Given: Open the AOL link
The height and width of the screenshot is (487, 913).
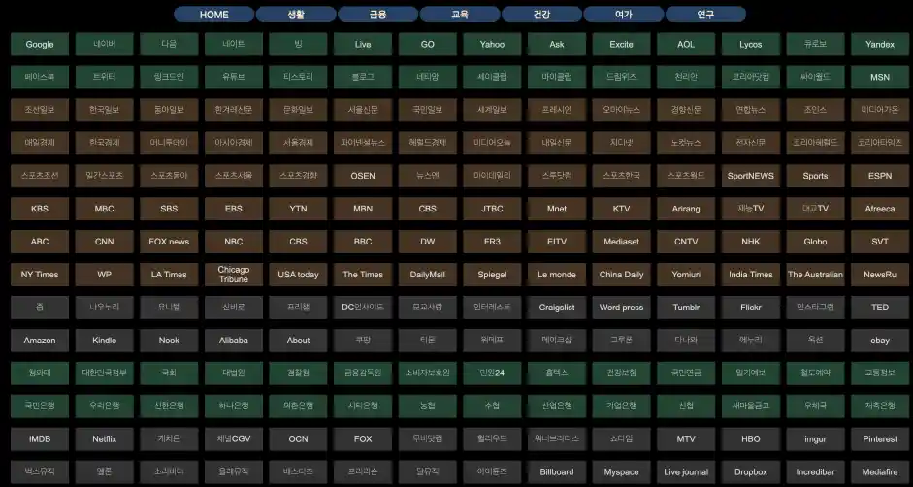Looking at the screenshot, I should (x=686, y=45).
